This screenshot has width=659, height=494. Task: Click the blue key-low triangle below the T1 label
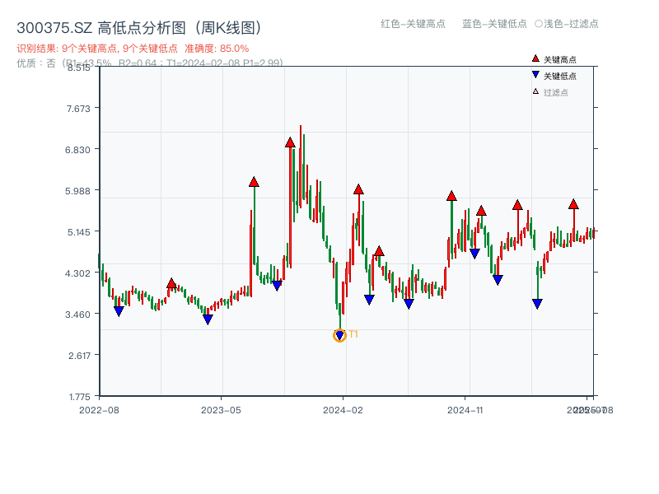(x=339, y=334)
